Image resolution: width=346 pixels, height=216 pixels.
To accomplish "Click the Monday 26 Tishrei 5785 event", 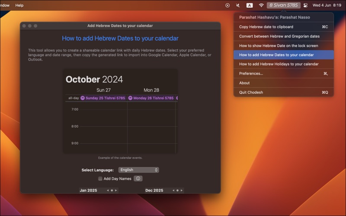I will 151,98.
